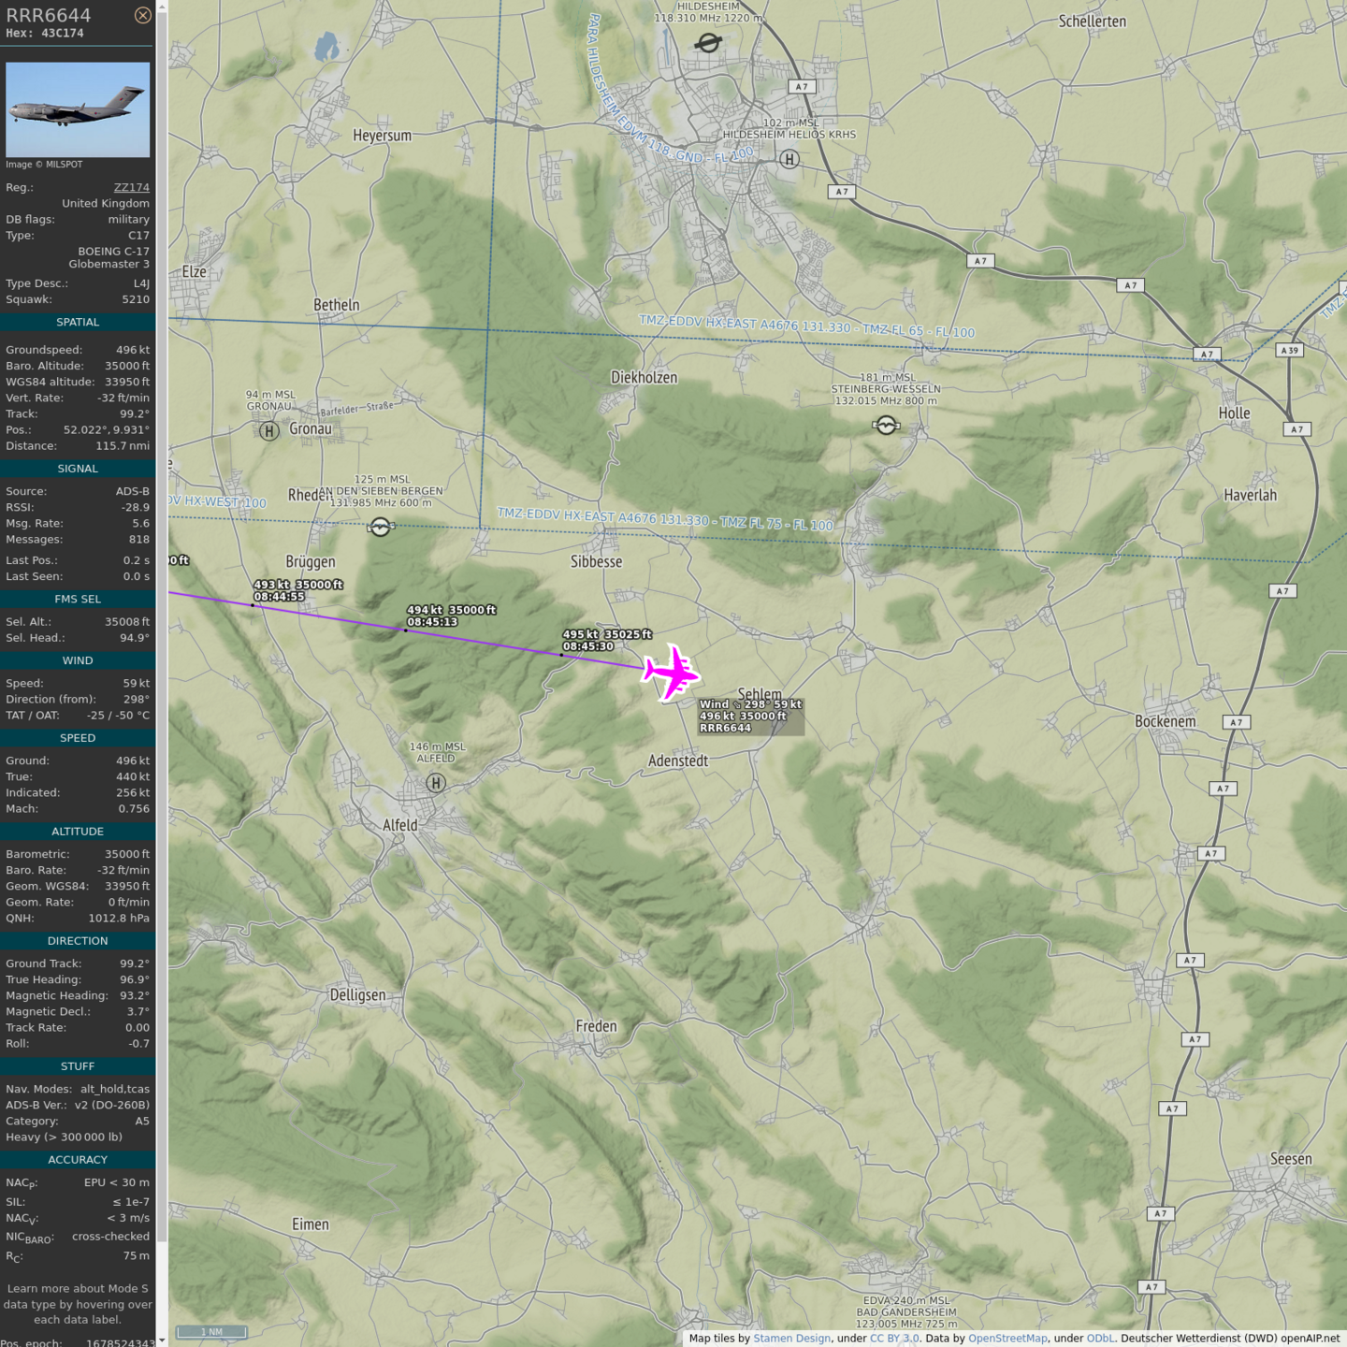Select the Alfeld heliport H icon
This screenshot has height=1347, width=1347.
coord(436,783)
